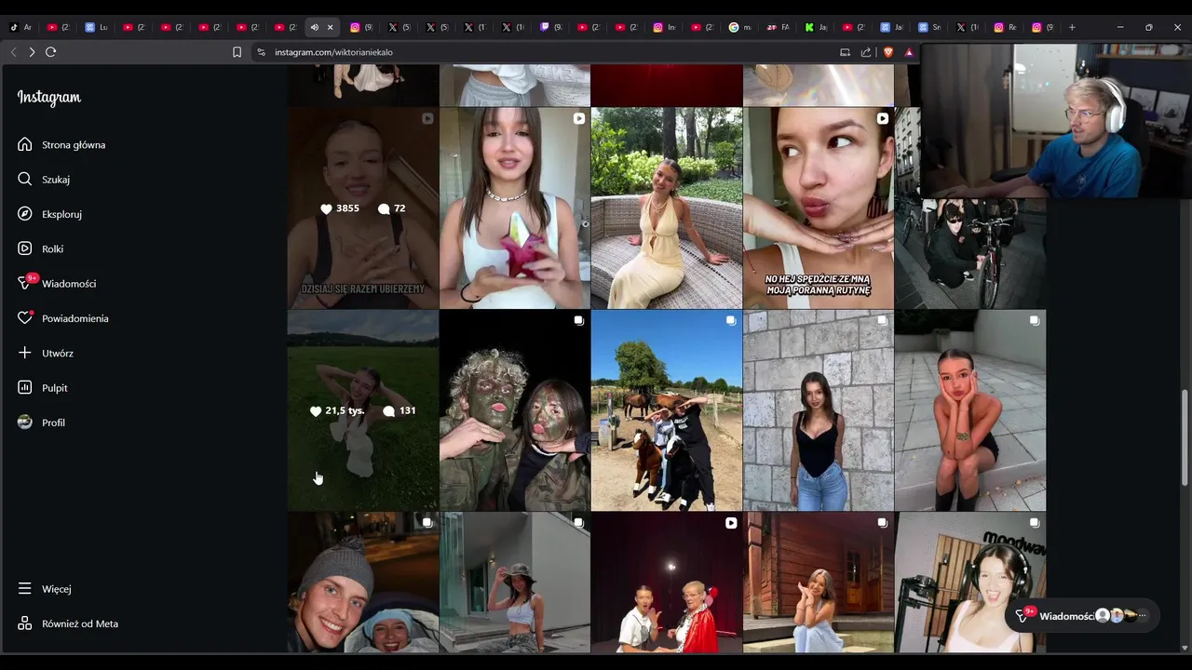The width and height of the screenshot is (1192, 670).
Task: Open the stone wall black top post
Action: (819, 410)
